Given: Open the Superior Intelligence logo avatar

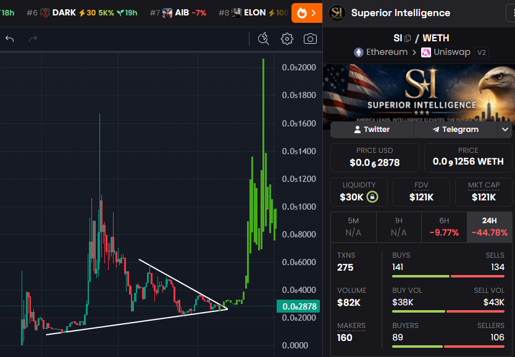Looking at the screenshot, I should pos(337,13).
